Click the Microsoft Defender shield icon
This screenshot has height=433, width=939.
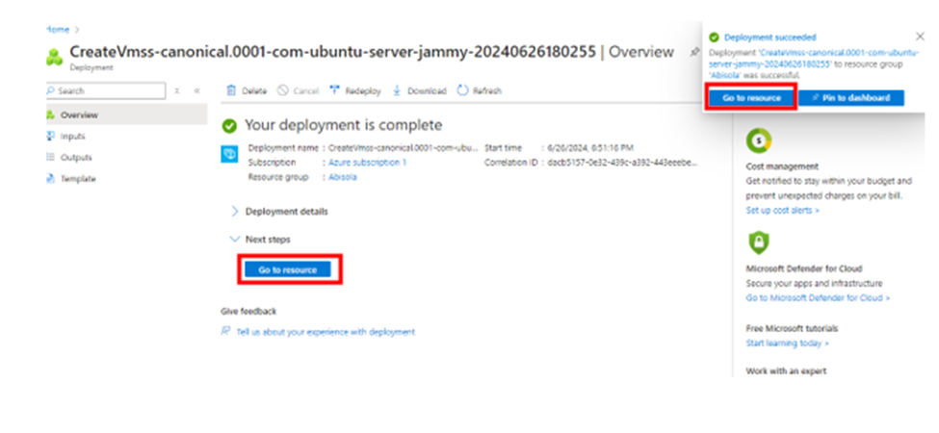tap(758, 242)
